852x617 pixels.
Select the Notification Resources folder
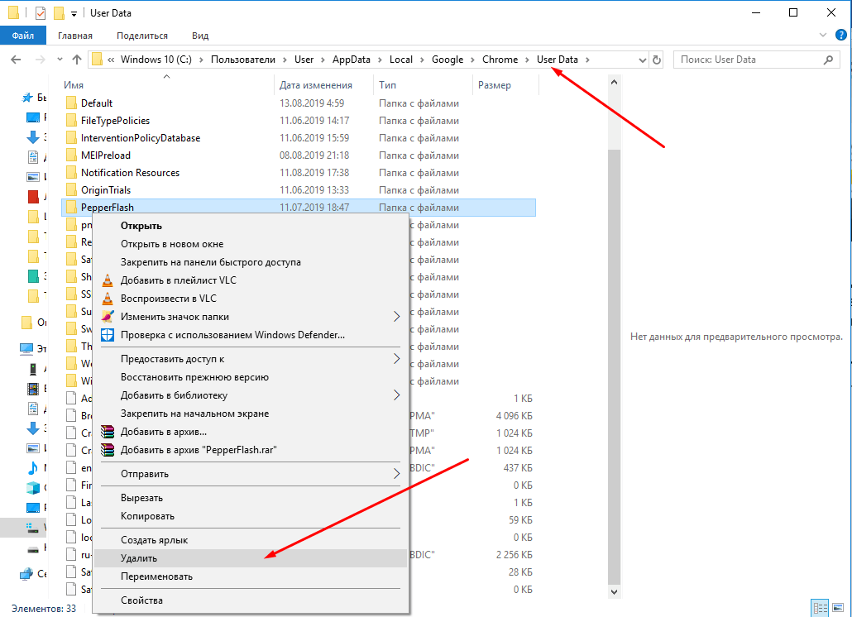299,173
